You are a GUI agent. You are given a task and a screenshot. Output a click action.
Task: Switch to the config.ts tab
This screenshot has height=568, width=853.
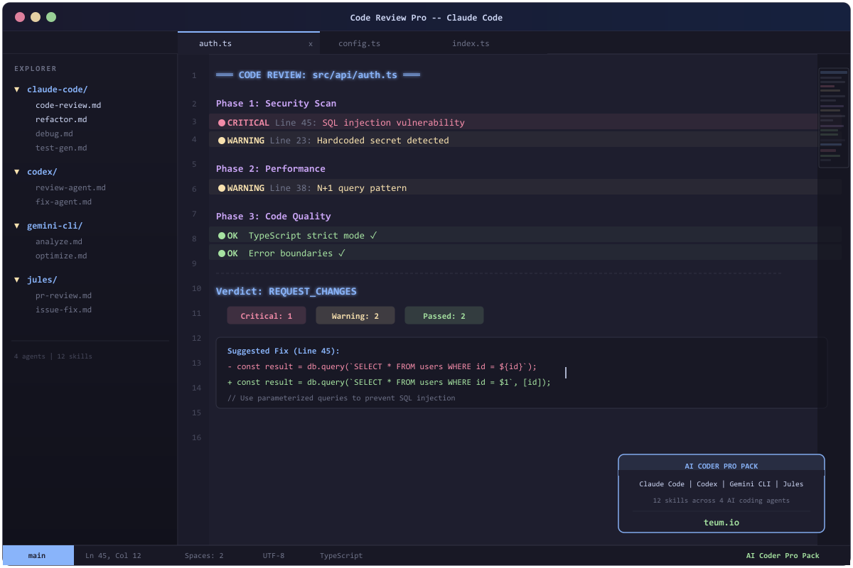coord(359,44)
